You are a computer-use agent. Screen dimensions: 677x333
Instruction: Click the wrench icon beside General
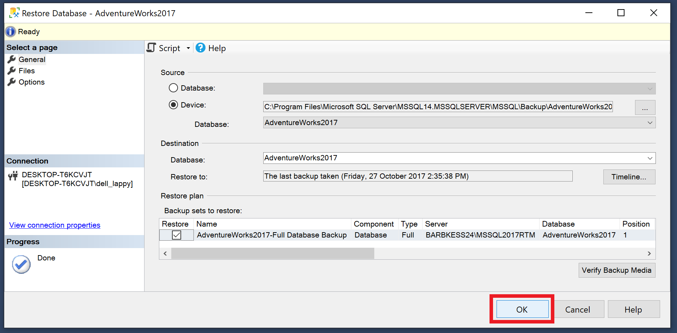tap(12, 59)
